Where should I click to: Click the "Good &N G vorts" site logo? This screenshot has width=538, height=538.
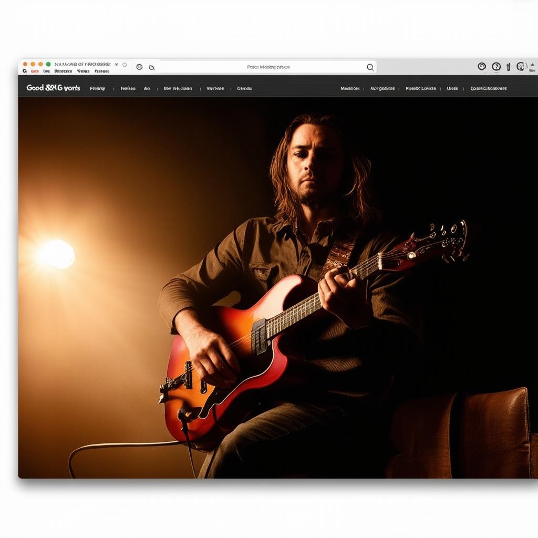[53, 88]
